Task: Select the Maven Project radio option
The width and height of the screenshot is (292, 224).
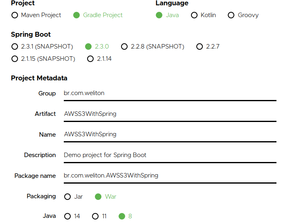Action: [x=15, y=15]
